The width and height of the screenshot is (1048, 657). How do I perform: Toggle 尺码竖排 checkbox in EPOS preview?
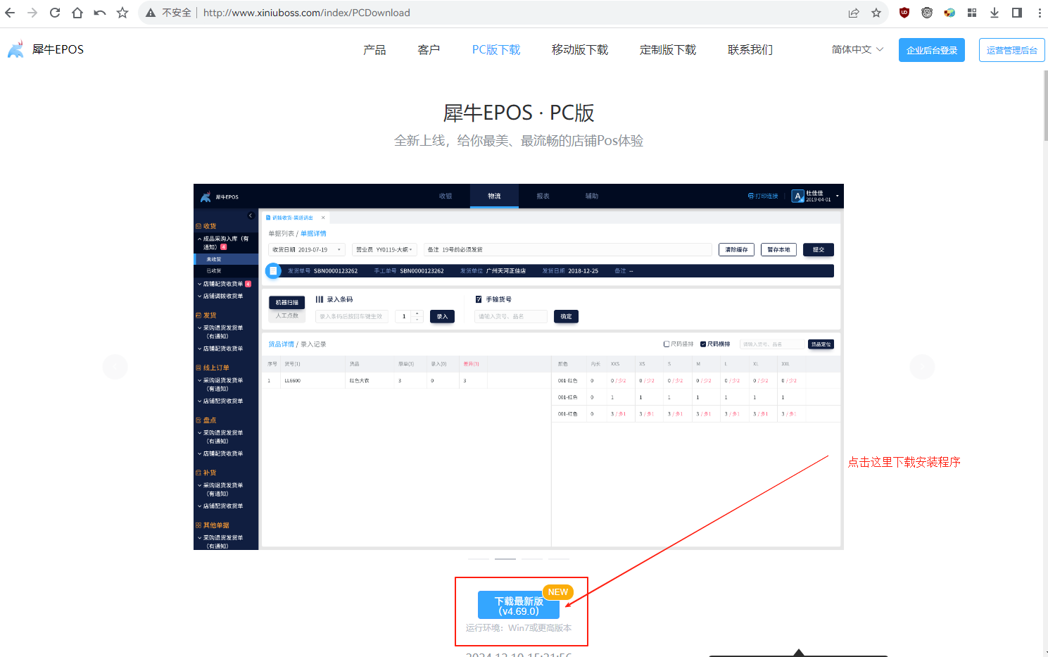coord(667,344)
